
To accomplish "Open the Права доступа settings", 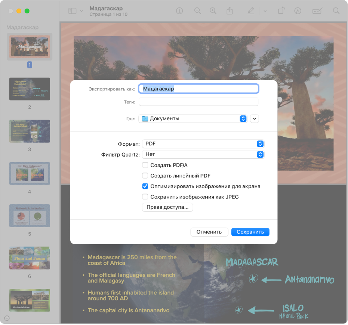I will pyautogui.click(x=167, y=207).
